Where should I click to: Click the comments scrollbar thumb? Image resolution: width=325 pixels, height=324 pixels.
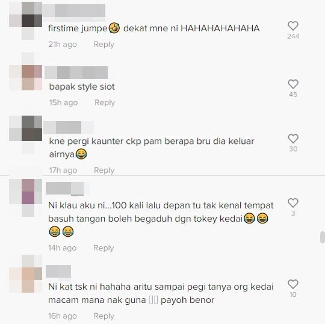click(323, 237)
